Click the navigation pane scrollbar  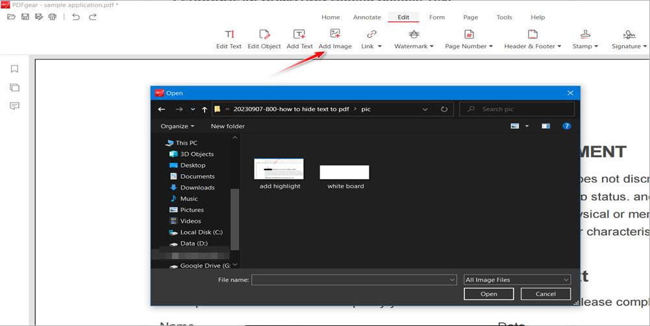pos(235,219)
